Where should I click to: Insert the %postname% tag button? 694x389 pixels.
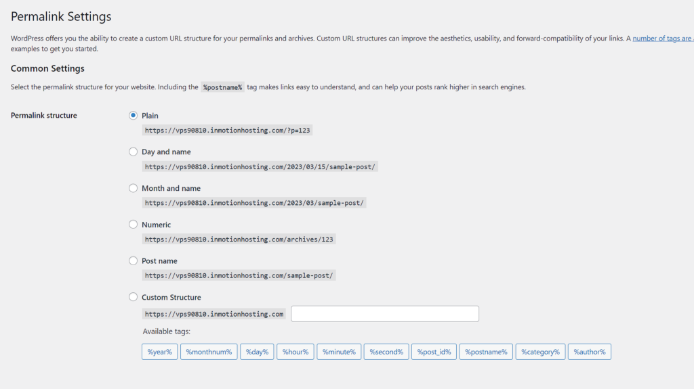(486, 352)
